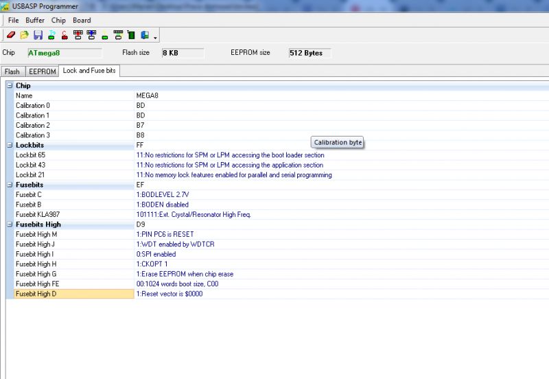Image resolution: width=549 pixels, height=379 pixels.
Task: Click the cyan chip identify toolbar icon
Action: point(51,35)
